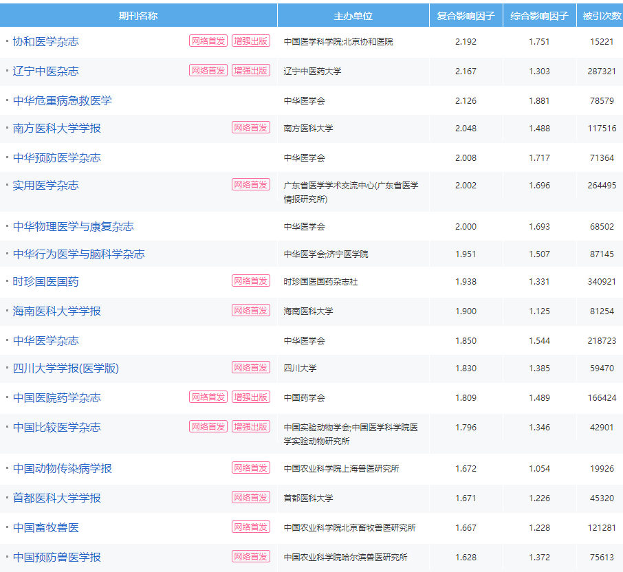This screenshot has height=572, width=623.
Task: Sort by 复合影响因子 column header
Action: click(x=466, y=16)
